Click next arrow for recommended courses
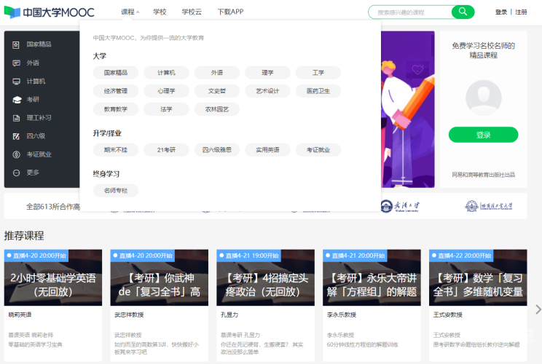 (x=538, y=309)
